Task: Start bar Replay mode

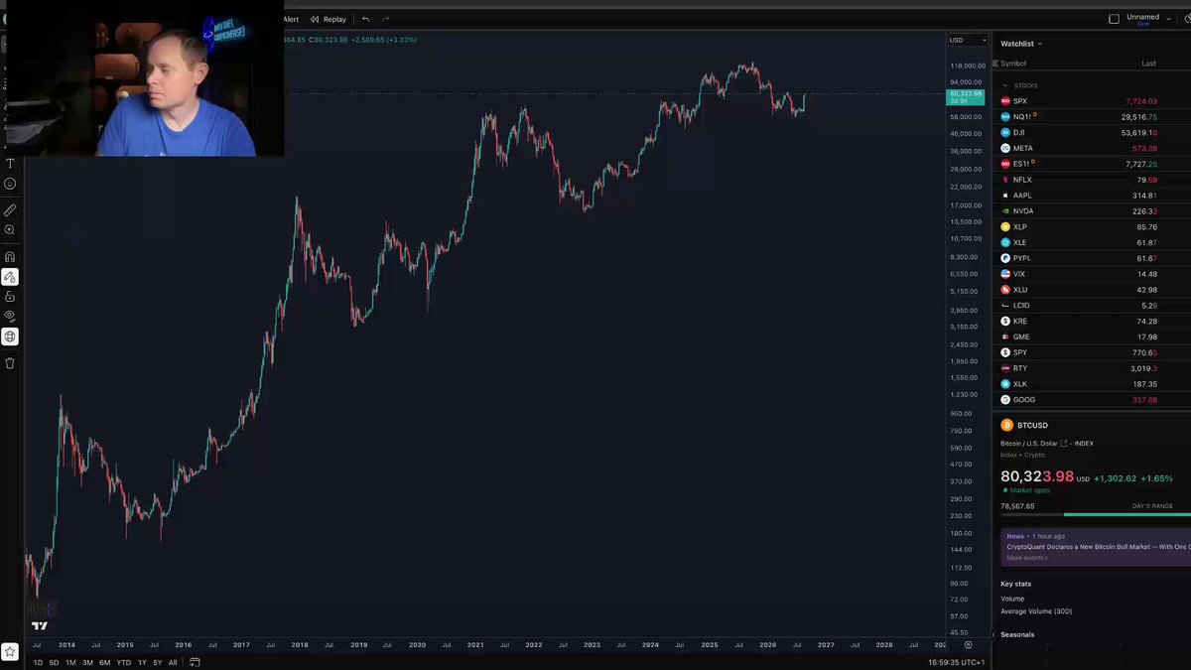Action: (x=329, y=19)
